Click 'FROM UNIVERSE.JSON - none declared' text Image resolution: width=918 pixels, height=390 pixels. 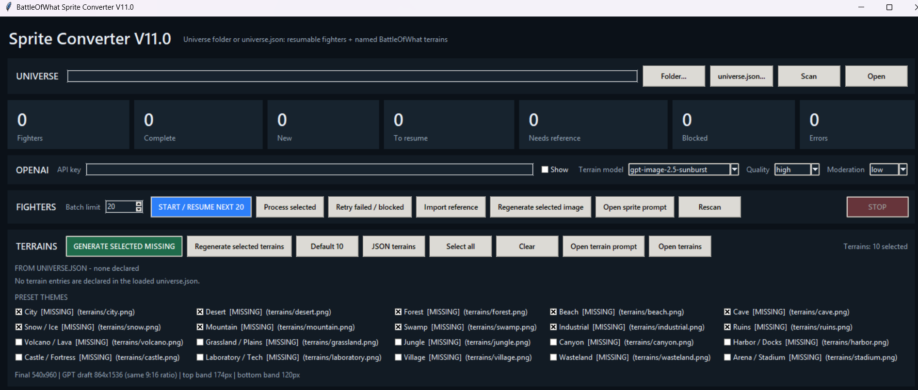77,268
